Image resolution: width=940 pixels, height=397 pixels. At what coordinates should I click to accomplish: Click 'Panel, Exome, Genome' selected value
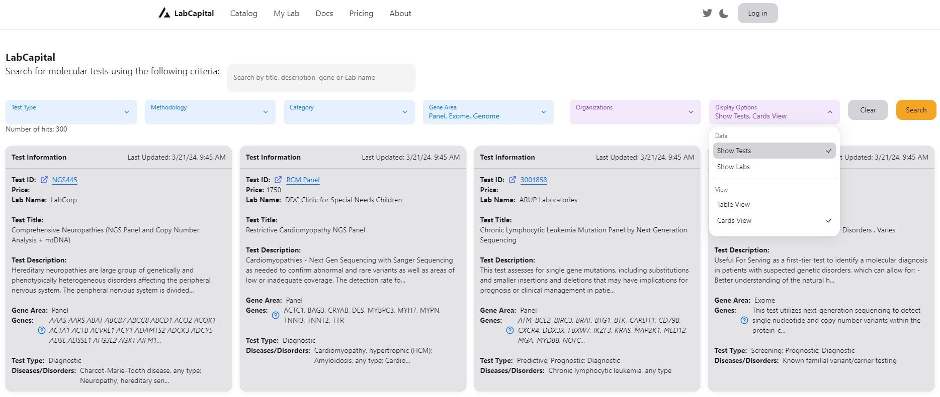coord(464,116)
